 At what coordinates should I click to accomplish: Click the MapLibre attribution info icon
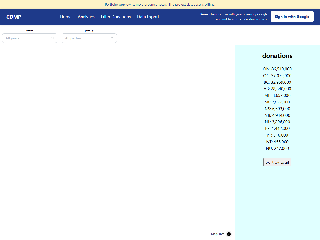coord(229,234)
